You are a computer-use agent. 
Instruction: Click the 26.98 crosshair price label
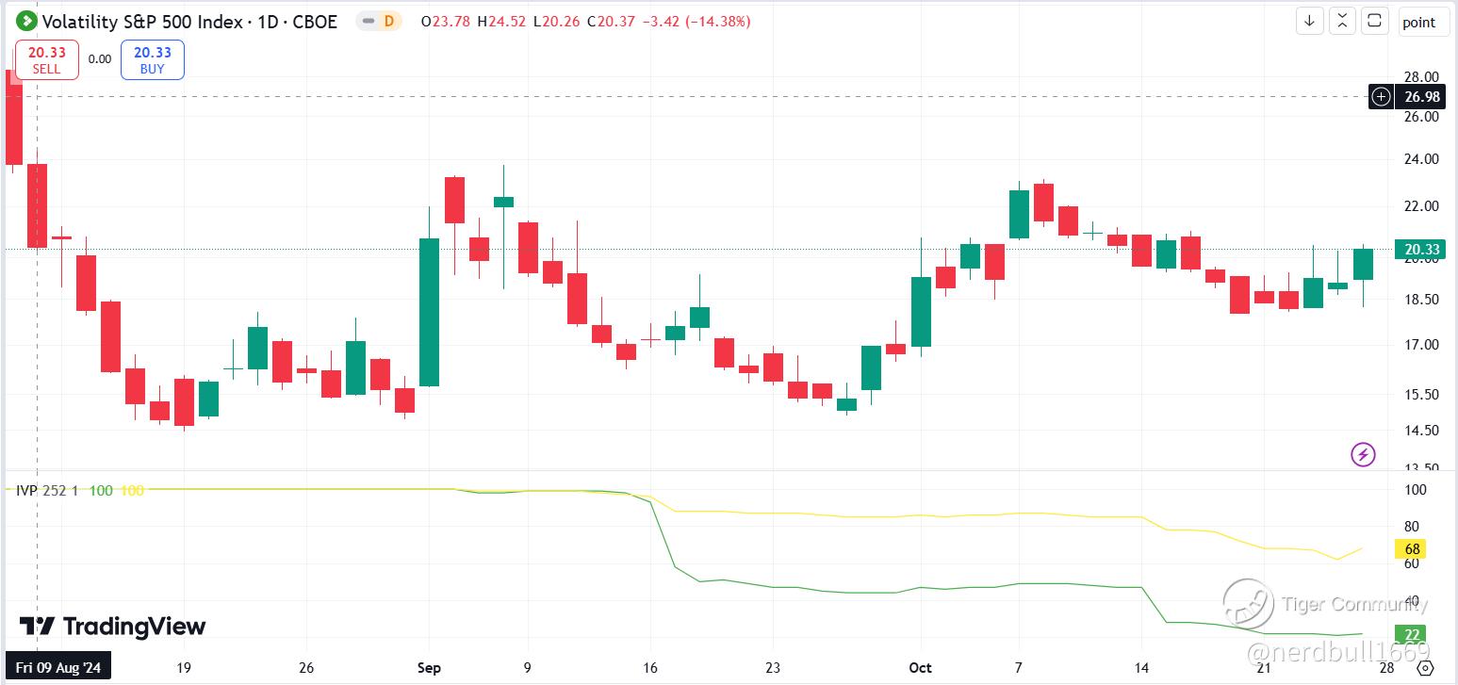pyautogui.click(x=1421, y=96)
